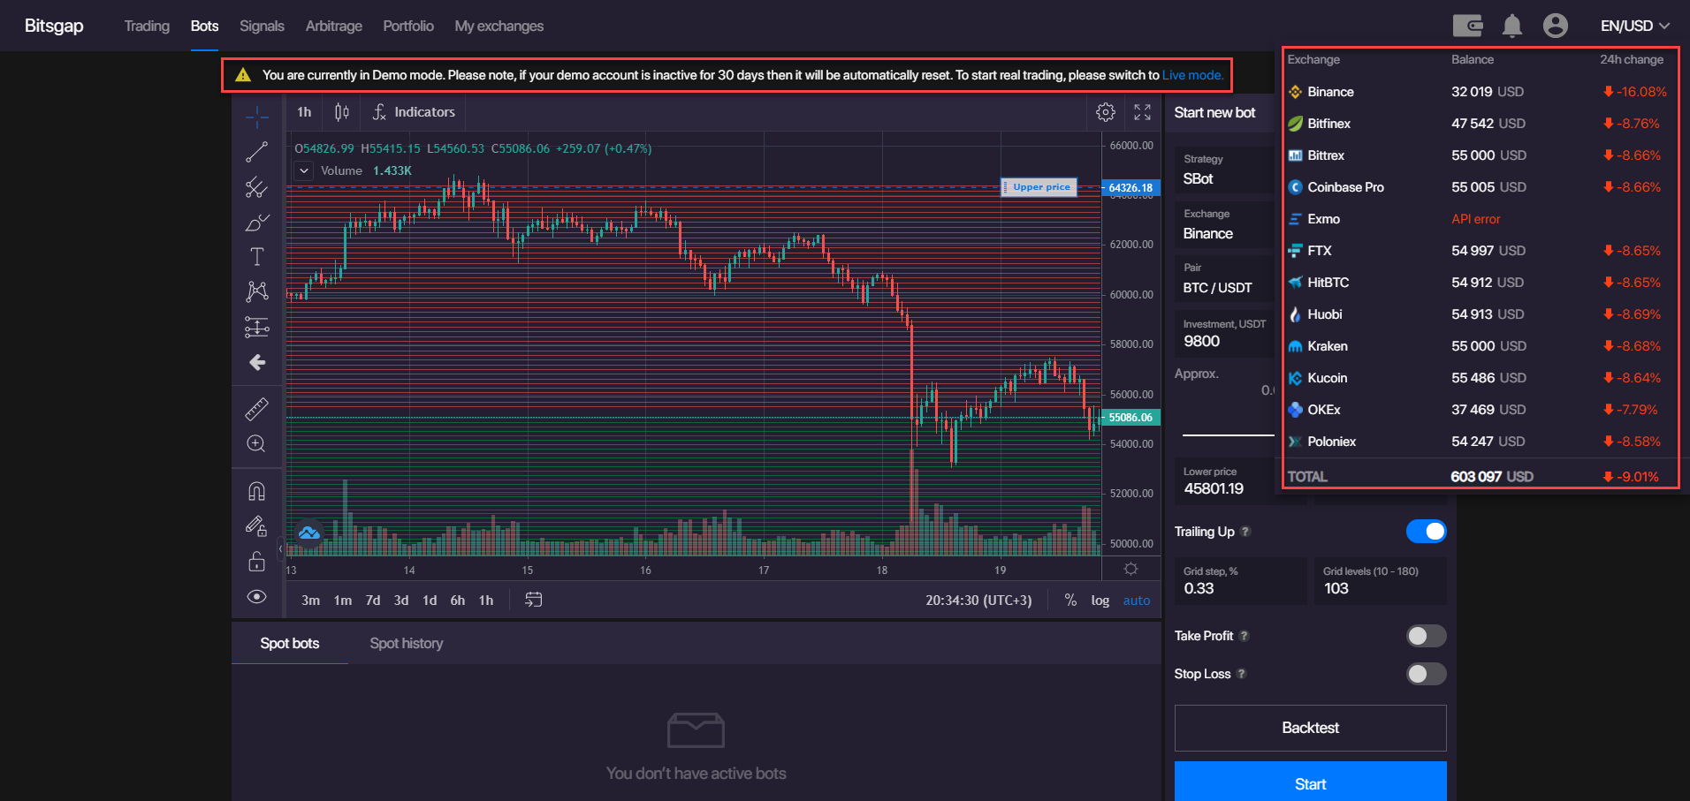Image resolution: width=1690 pixels, height=801 pixels.
Task: Open the Pair BTC / USDT selector
Action: [x=1226, y=278]
